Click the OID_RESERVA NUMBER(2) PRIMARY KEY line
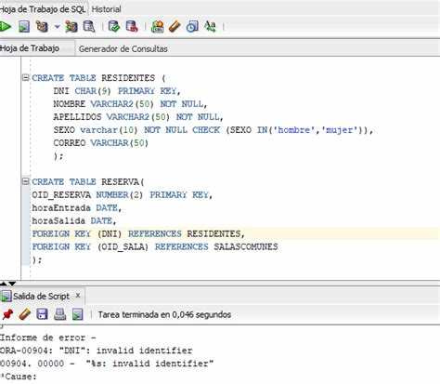 coord(123,195)
